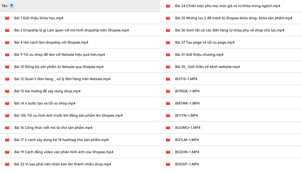Select Bài 31 Giới thiệu chương file
The width and height of the screenshot is (302, 174).
tap(199, 55)
